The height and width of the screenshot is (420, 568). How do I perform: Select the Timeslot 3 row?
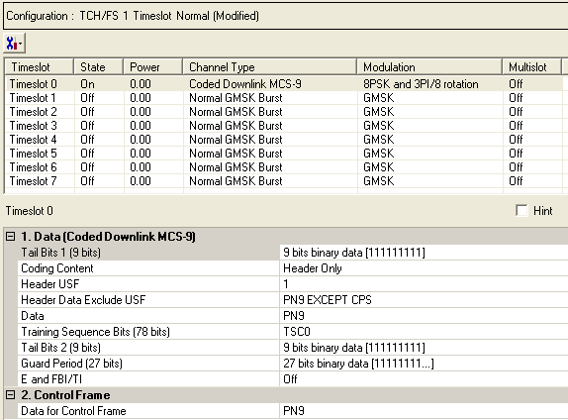click(x=284, y=126)
